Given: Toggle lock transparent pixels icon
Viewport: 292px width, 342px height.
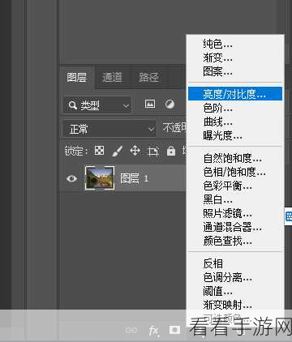Looking at the screenshot, I should pyautogui.click(x=99, y=150).
